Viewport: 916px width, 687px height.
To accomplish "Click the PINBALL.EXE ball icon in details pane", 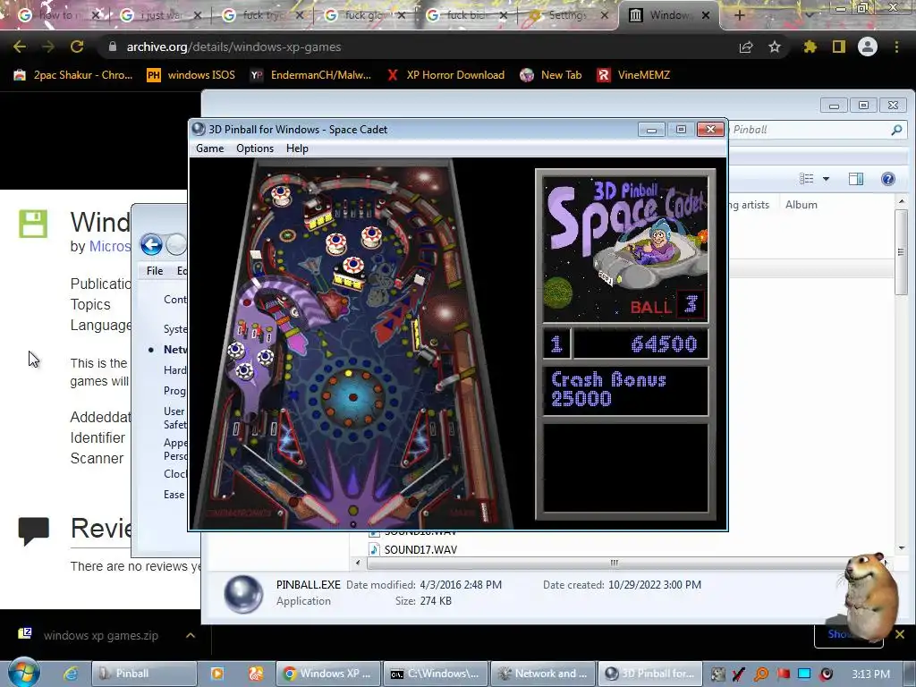I will tap(243, 594).
